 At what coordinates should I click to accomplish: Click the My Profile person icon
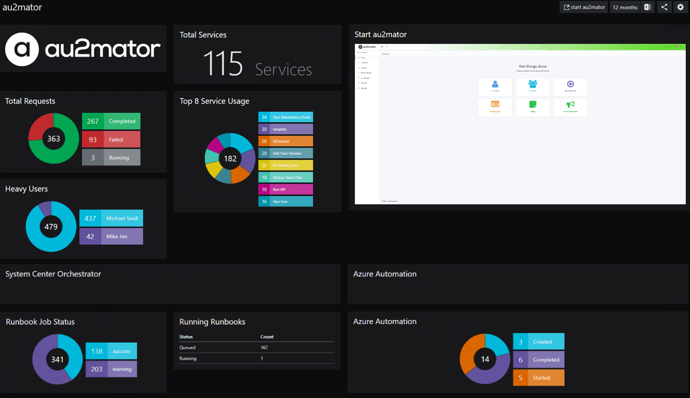[495, 85]
